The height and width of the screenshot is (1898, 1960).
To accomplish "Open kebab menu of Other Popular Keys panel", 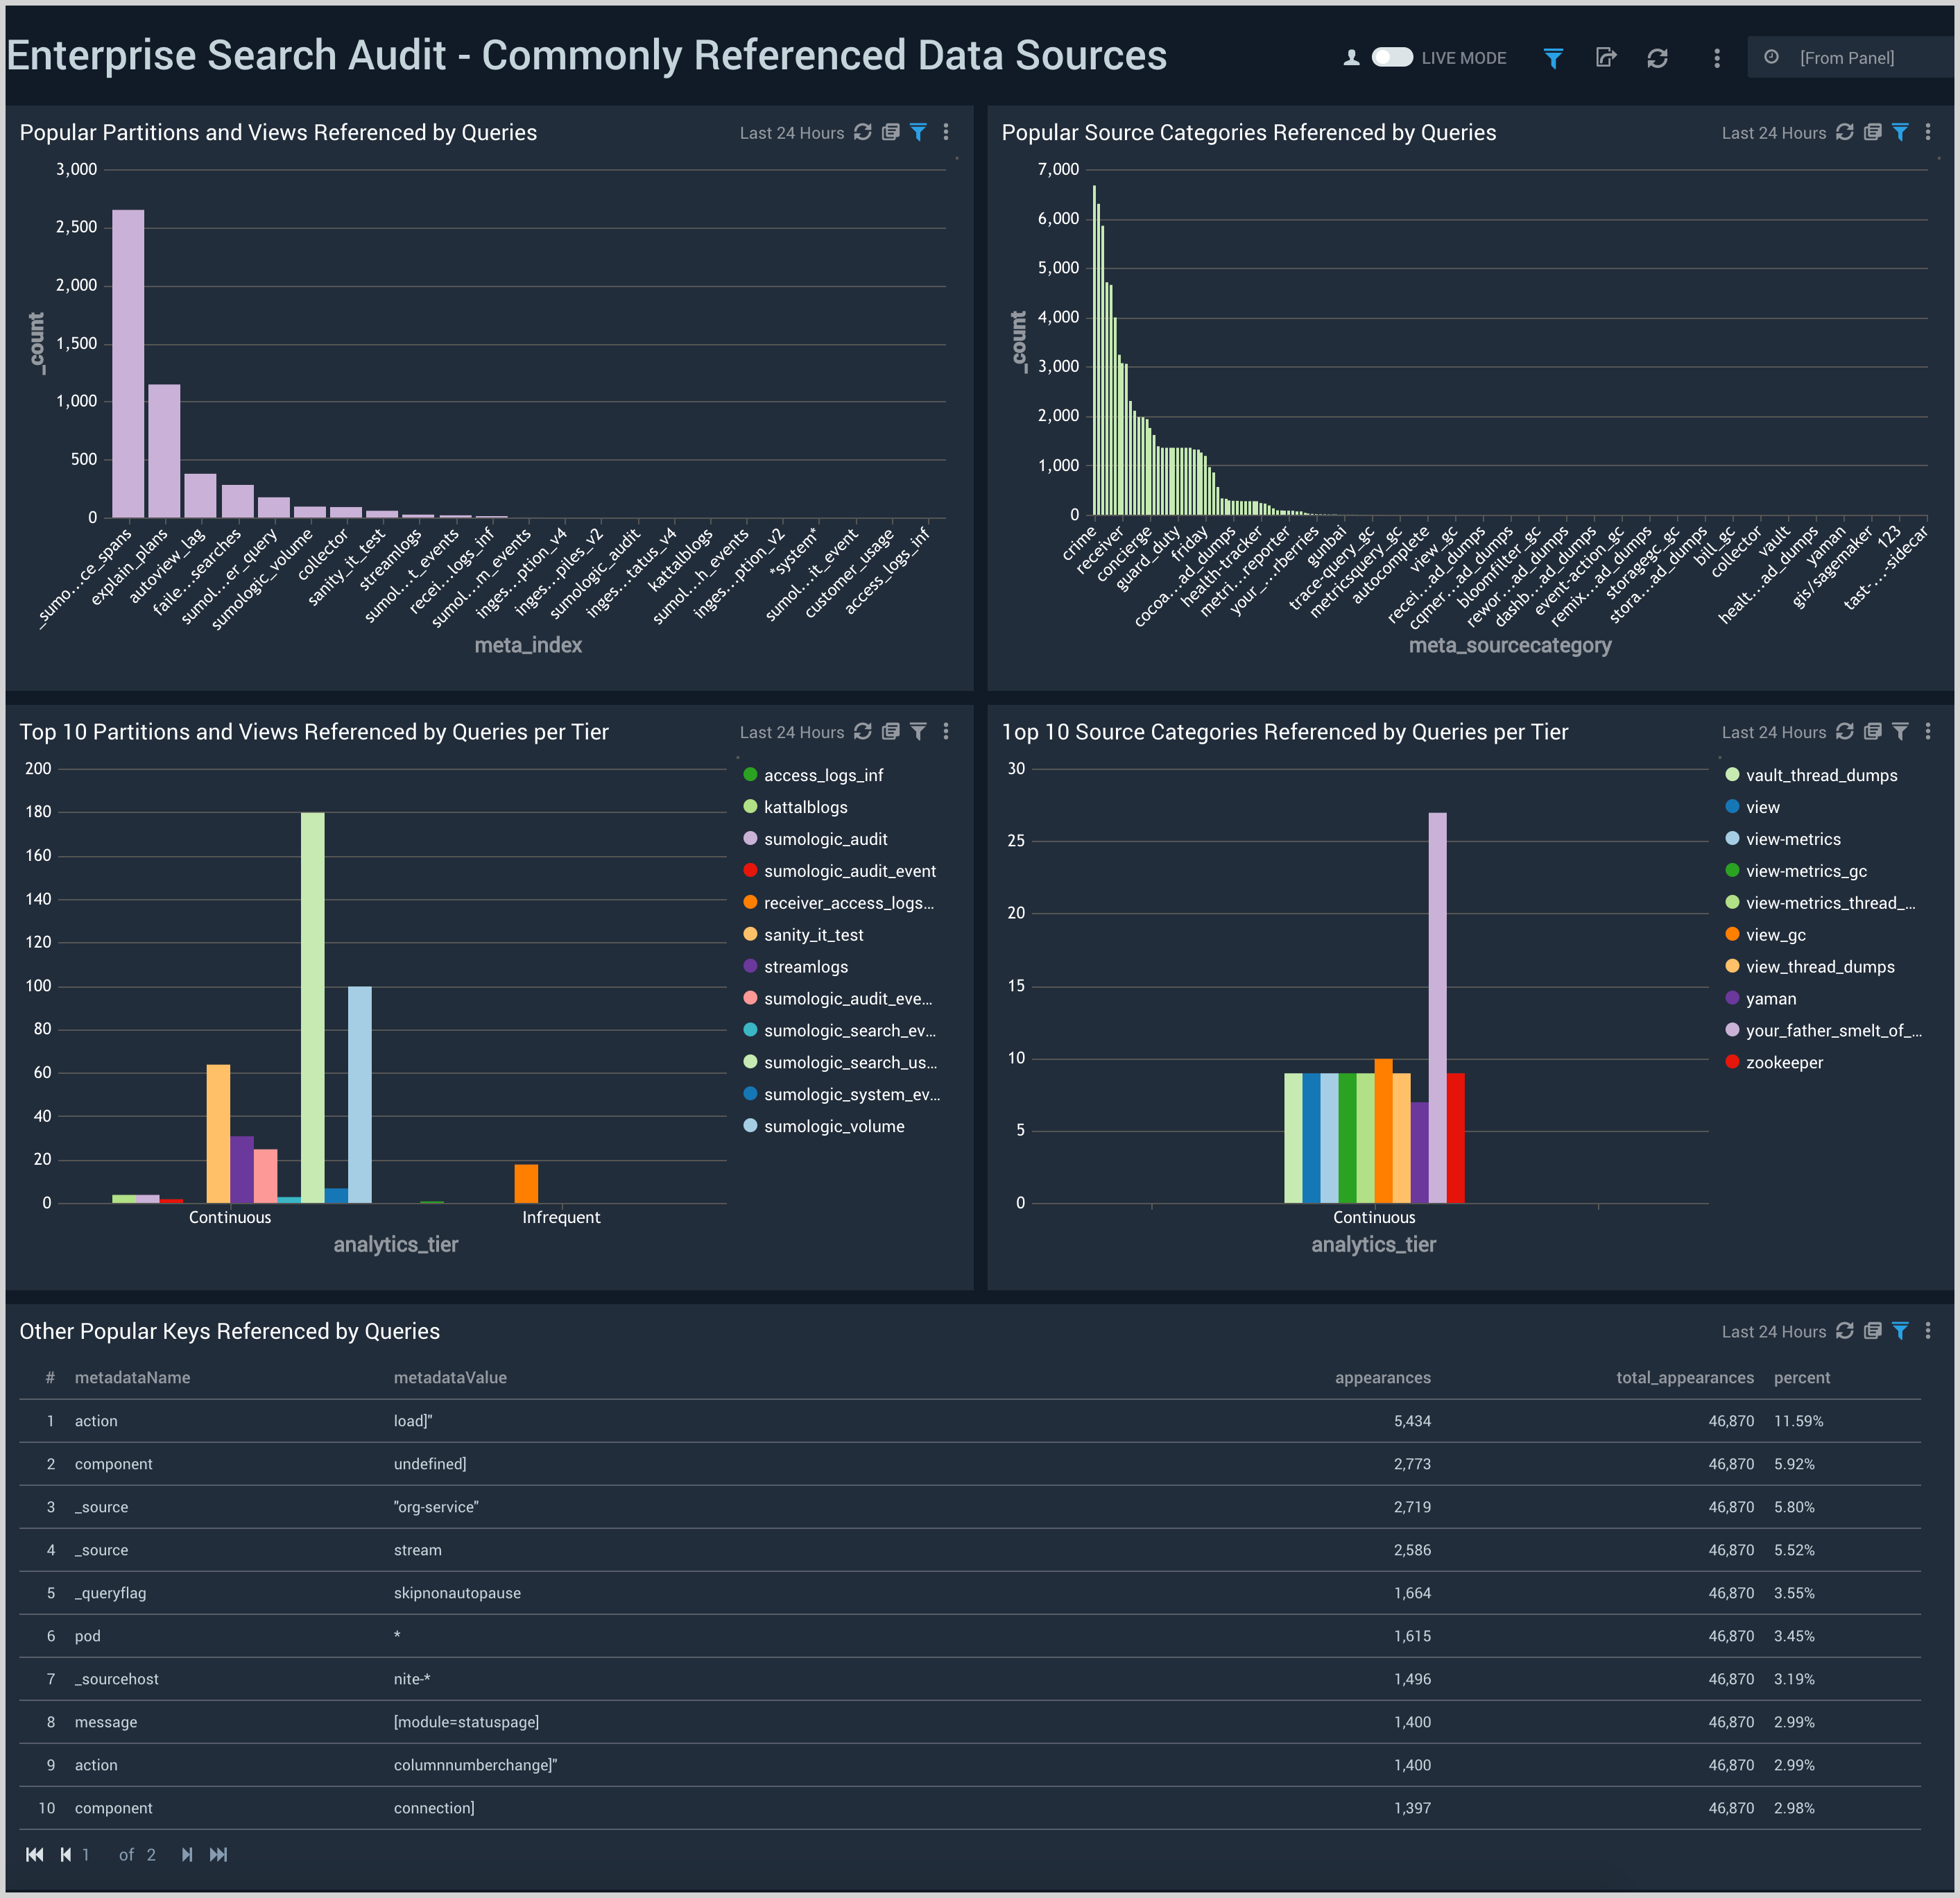I will [1928, 1331].
